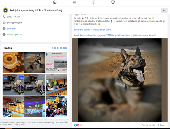Open the 54 comments link
Screen dimensions: 170x129
148,125
